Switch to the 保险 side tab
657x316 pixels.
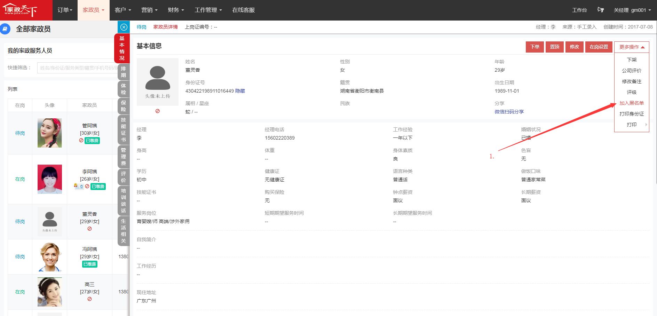tap(124, 106)
